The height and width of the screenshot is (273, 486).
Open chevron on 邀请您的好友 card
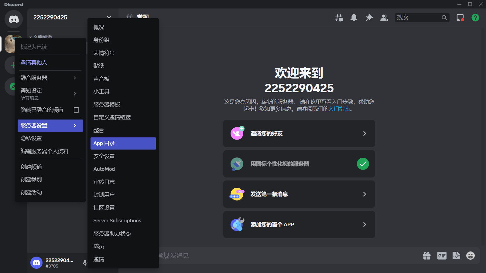pyautogui.click(x=364, y=133)
